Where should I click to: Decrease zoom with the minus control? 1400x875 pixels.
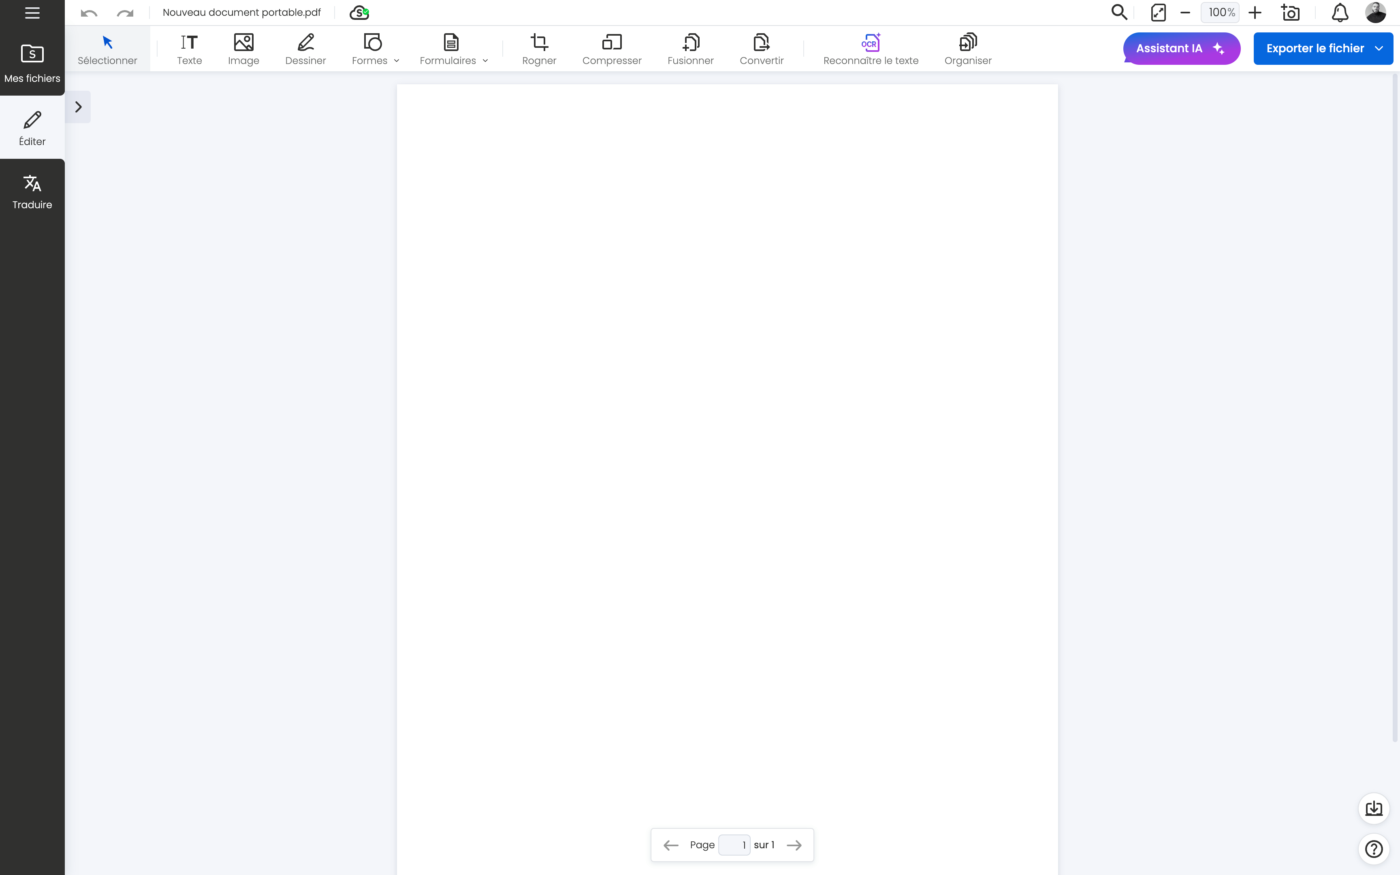1185,12
